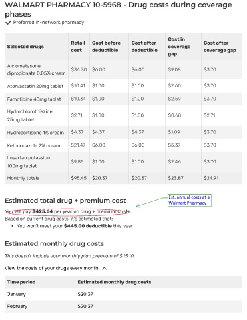Click the Ketoconazole 2% cream drug name
247x320 pixels.
click(x=33, y=145)
